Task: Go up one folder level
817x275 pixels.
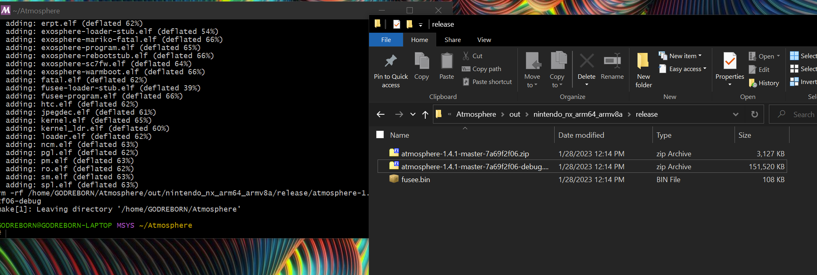Action: click(x=425, y=114)
